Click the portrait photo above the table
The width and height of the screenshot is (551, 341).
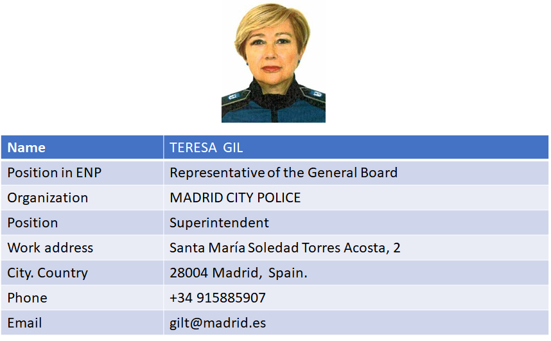[x=274, y=62]
